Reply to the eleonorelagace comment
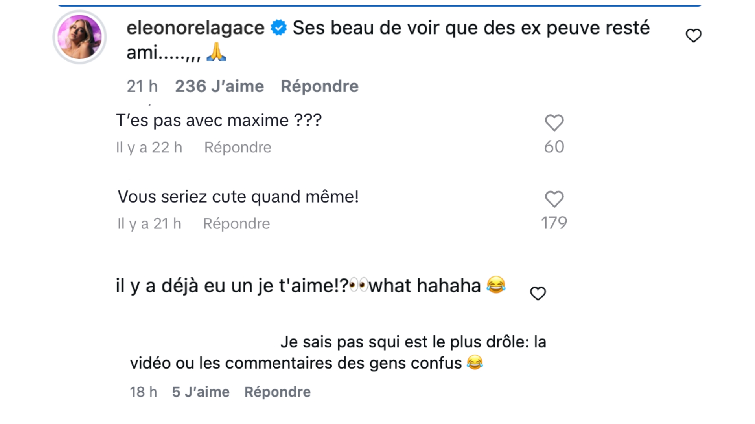The image size is (755, 424). click(319, 86)
